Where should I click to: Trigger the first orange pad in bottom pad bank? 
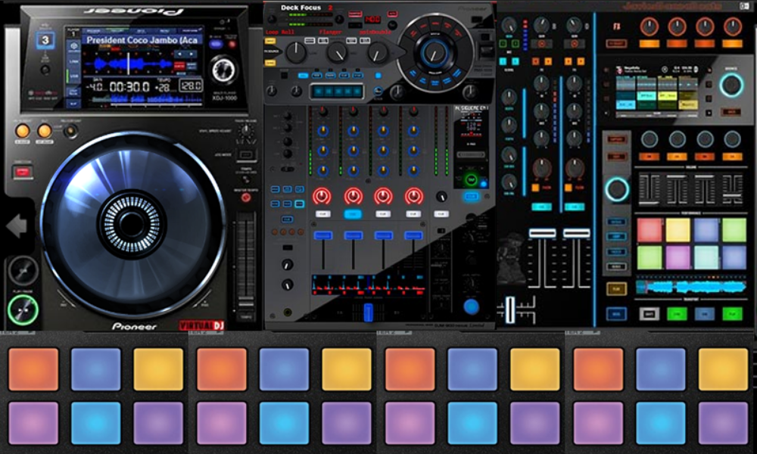33,369
